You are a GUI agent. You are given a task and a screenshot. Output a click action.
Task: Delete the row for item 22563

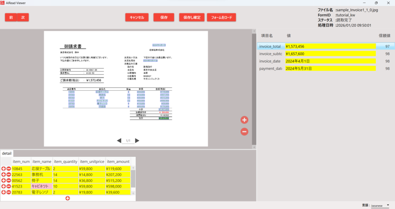(8, 174)
